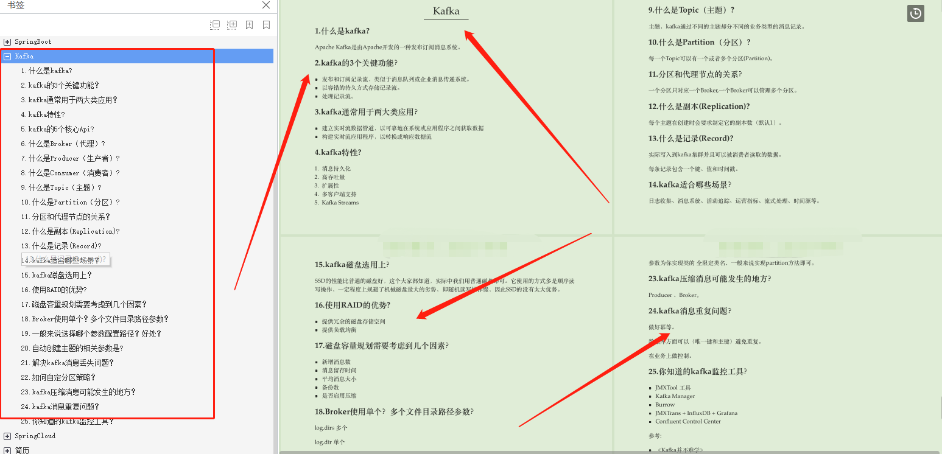
Task: Click heading 1.什么是kafka? in the document
Action: coord(342,31)
